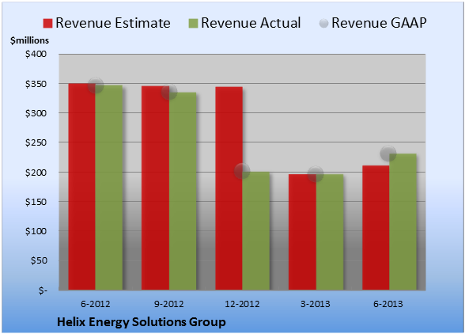Click the $400 y-axis label

36,54
